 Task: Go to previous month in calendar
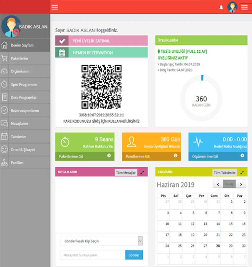point(218,184)
